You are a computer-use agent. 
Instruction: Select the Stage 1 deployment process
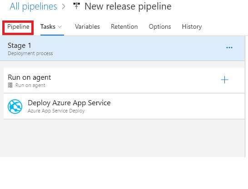(123, 49)
